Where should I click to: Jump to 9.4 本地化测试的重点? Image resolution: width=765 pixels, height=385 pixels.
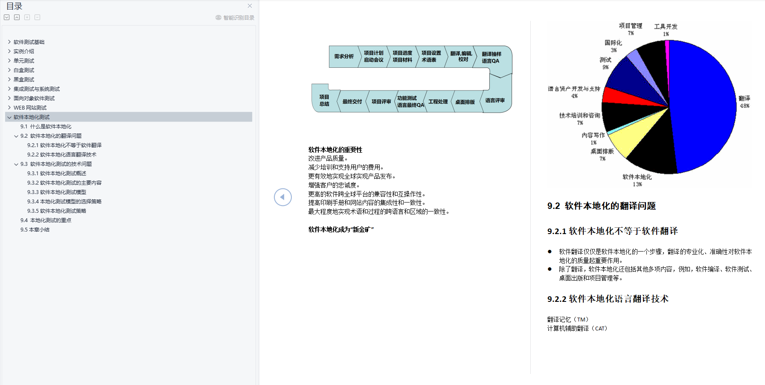pyautogui.click(x=46, y=220)
